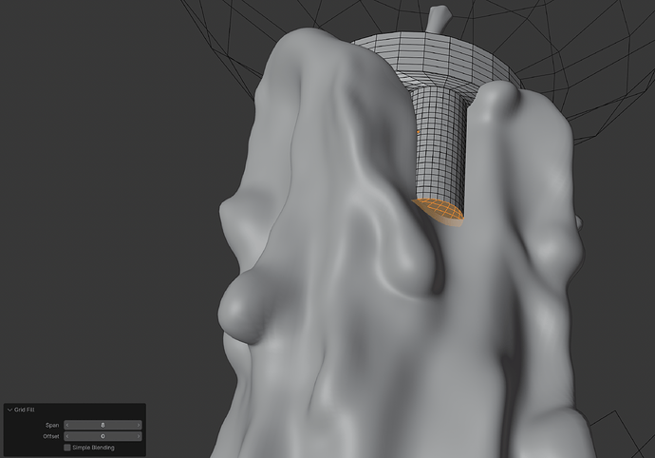Click the orange grid-filled face in the viewport
The image size is (655, 458).
pos(440,209)
